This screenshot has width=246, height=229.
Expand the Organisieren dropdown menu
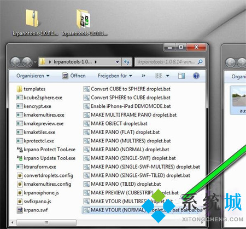[33, 76]
